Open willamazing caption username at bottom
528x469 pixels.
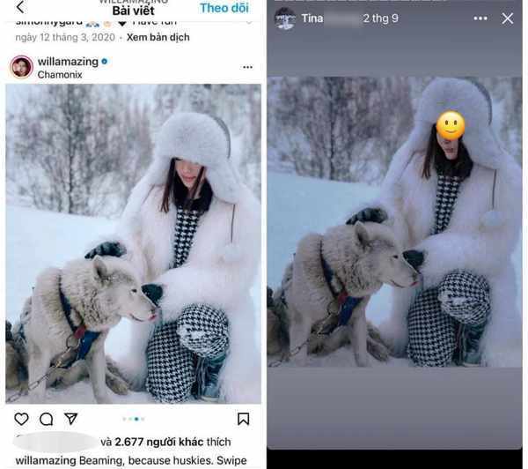click(46, 460)
